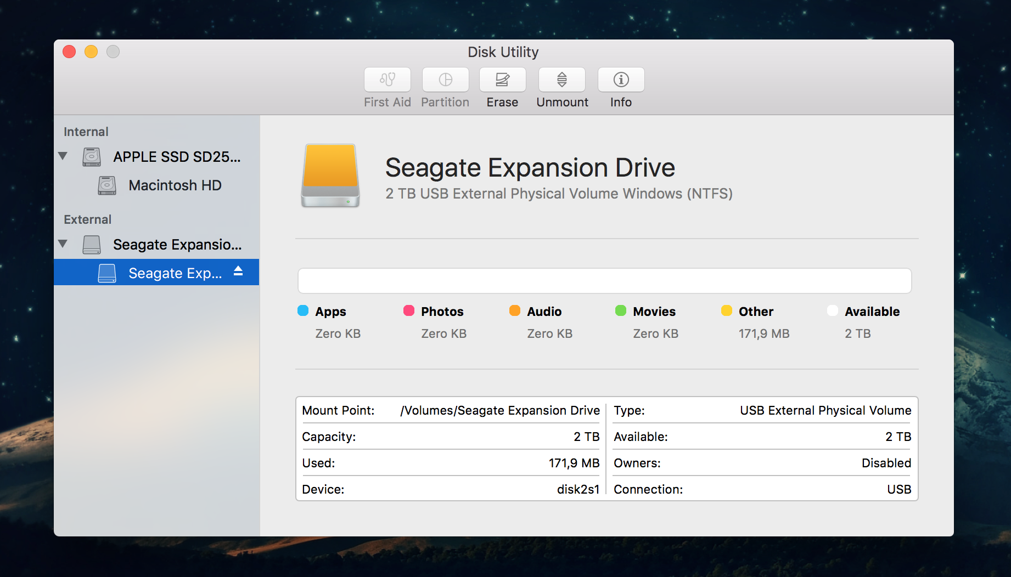Click the selected Seagate Exp... volume icon
The width and height of the screenshot is (1011, 577).
(x=107, y=273)
